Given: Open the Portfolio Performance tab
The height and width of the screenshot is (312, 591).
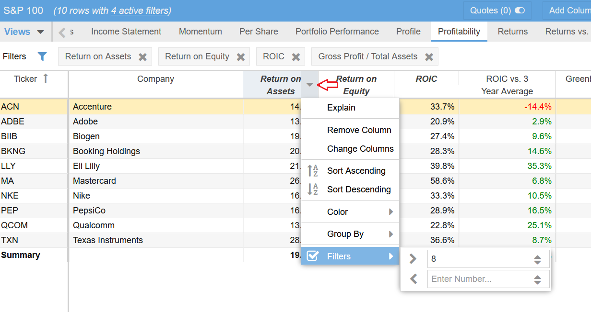Looking at the screenshot, I should pyautogui.click(x=337, y=32).
